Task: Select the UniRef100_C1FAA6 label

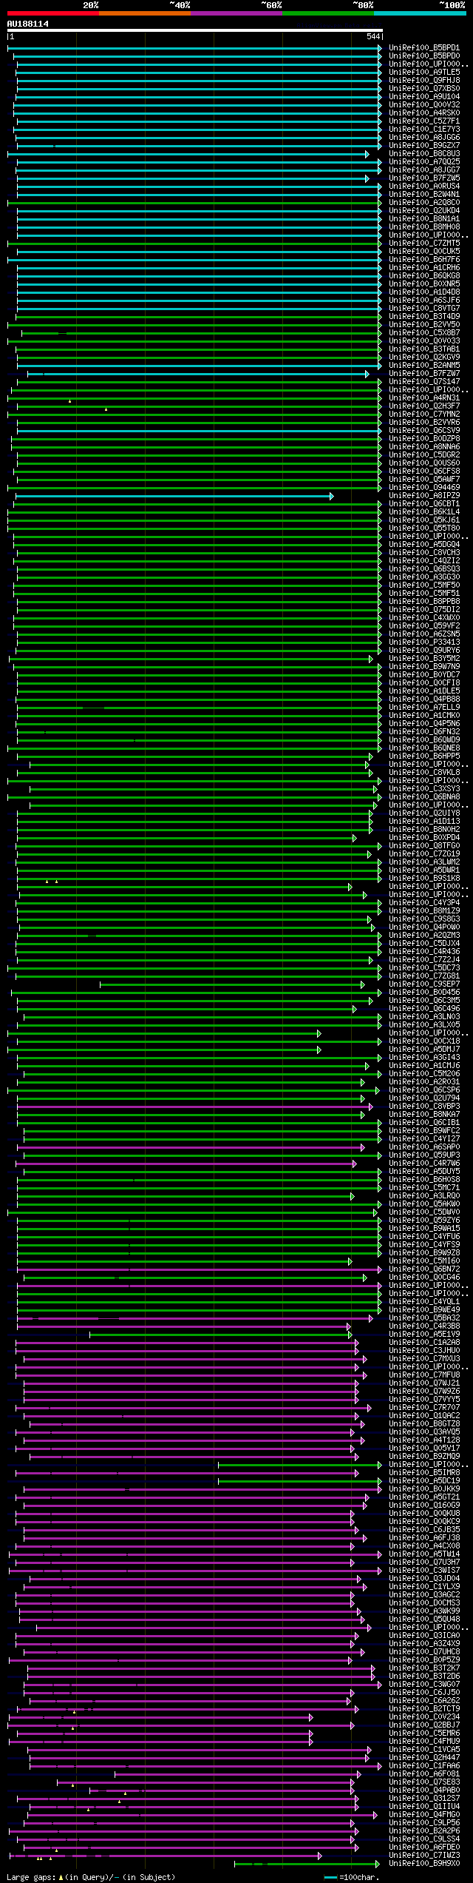Action: pos(424,1766)
